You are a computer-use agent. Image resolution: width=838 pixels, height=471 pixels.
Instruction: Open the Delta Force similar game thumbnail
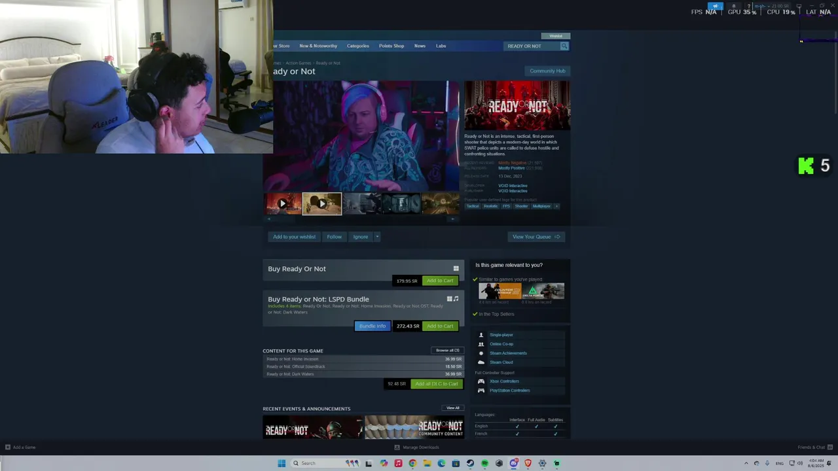543,291
